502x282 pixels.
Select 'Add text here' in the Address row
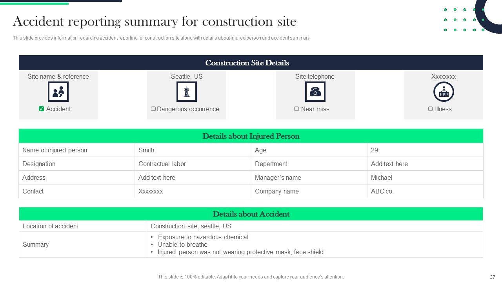point(193,177)
